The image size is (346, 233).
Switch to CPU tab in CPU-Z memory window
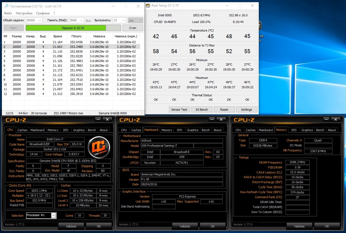[239, 130]
